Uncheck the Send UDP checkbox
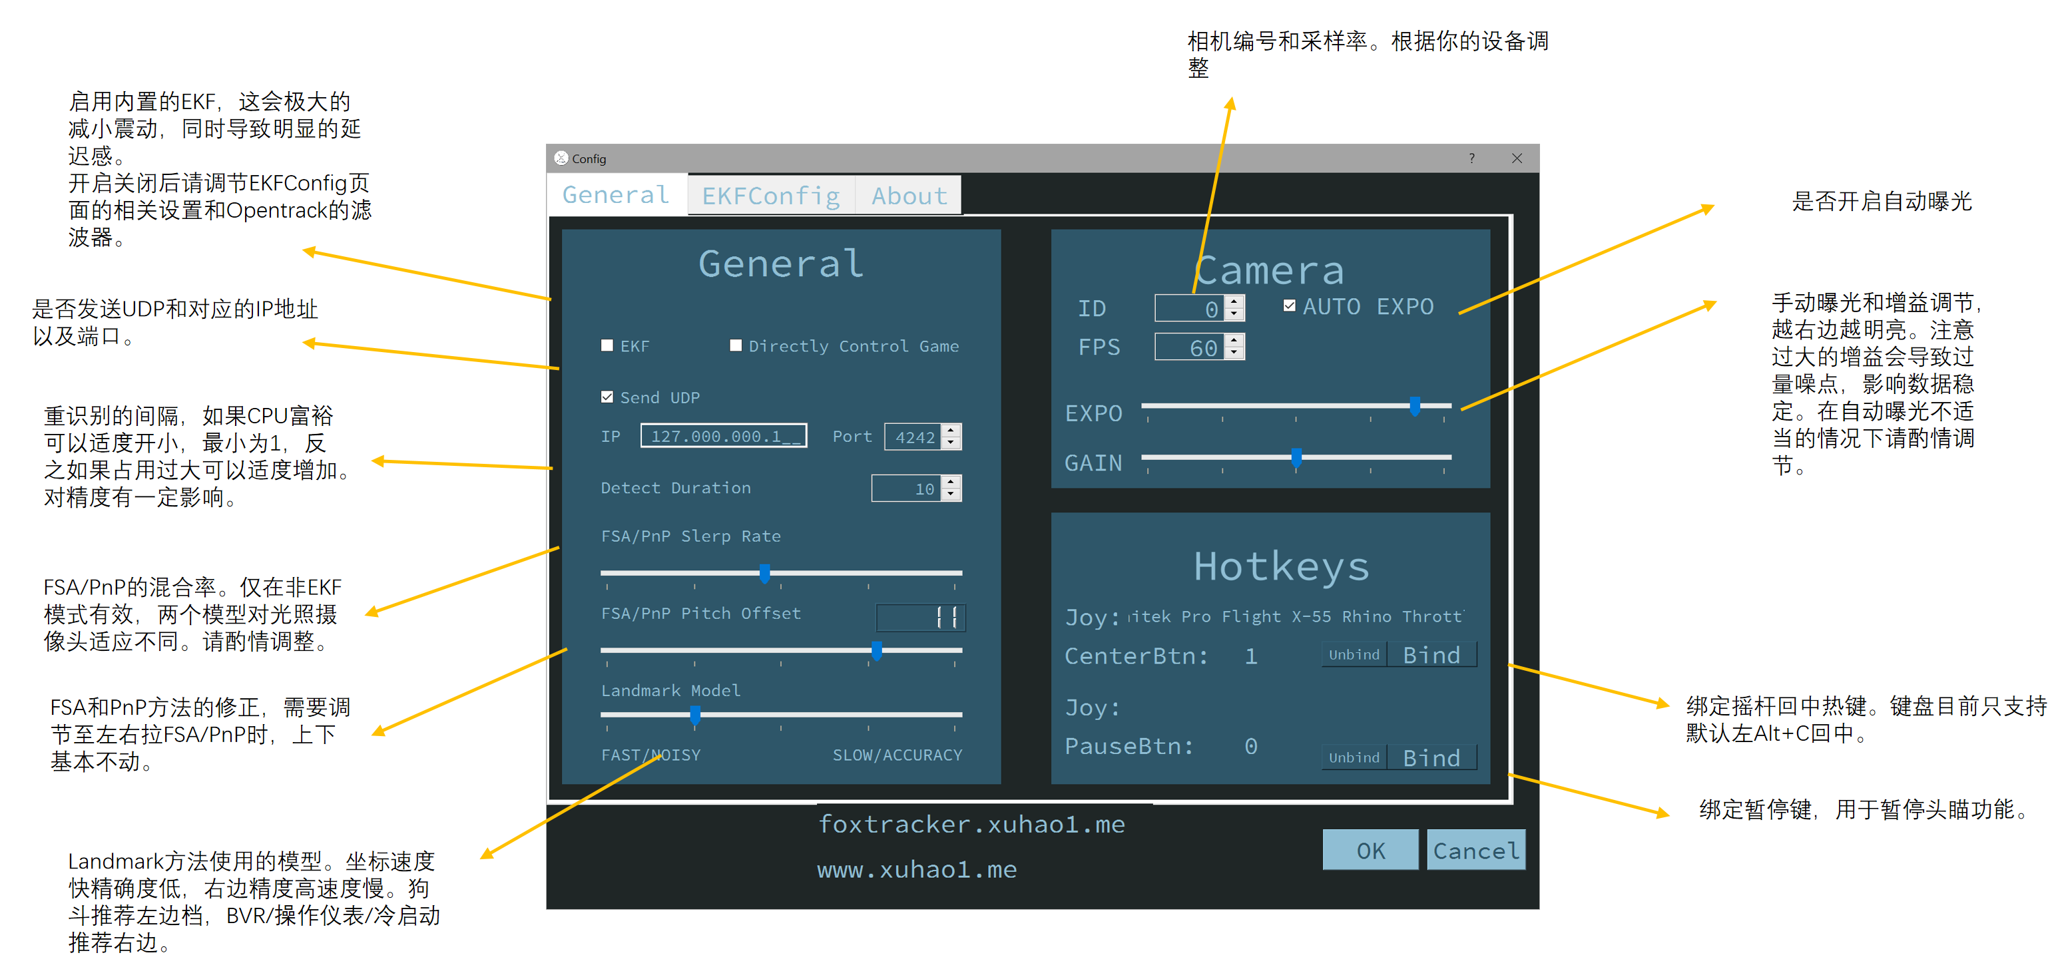Viewport: 2058px width, 979px height. (607, 397)
